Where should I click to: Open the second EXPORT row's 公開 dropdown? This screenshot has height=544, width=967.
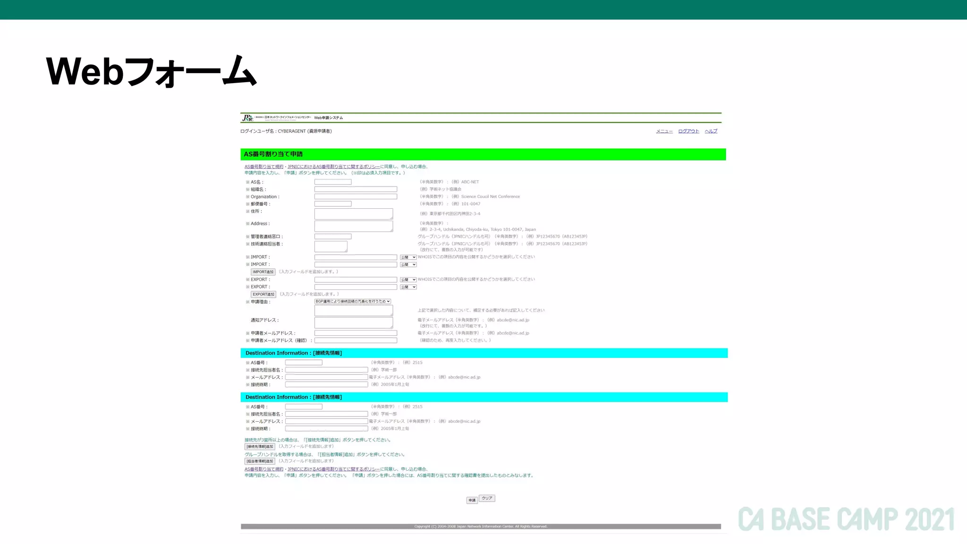[408, 287]
